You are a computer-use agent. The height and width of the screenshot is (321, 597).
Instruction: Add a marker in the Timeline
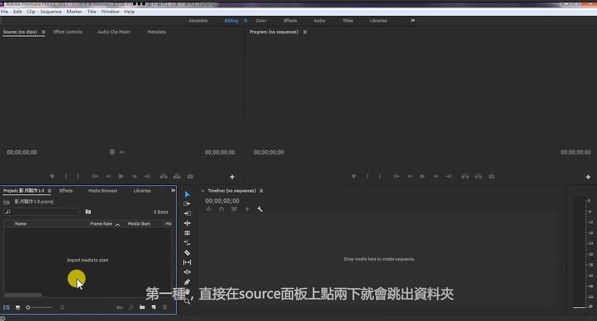click(x=247, y=209)
